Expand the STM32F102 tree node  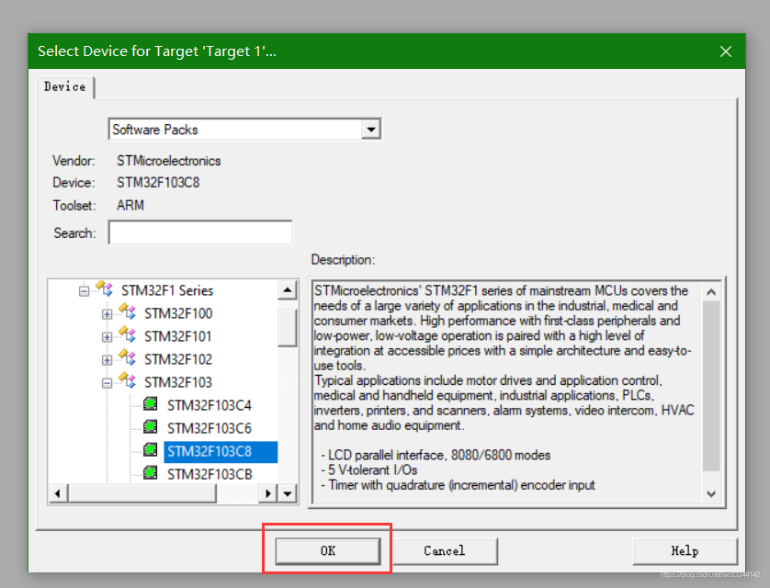(x=108, y=360)
